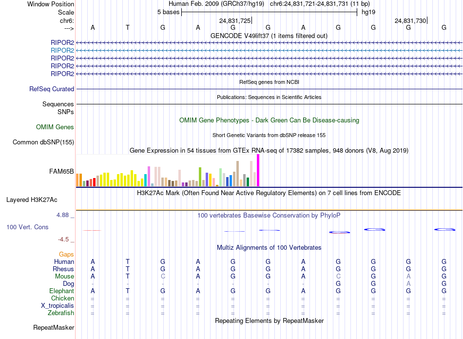Viewport: 463px width, 339px height.
Task: Click coordinates chr6:24,831,721-24,831,731 (11 bp)
Action: tap(320, 4)
